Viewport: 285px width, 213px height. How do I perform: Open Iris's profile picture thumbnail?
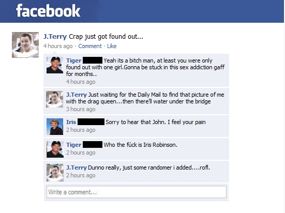(55, 127)
